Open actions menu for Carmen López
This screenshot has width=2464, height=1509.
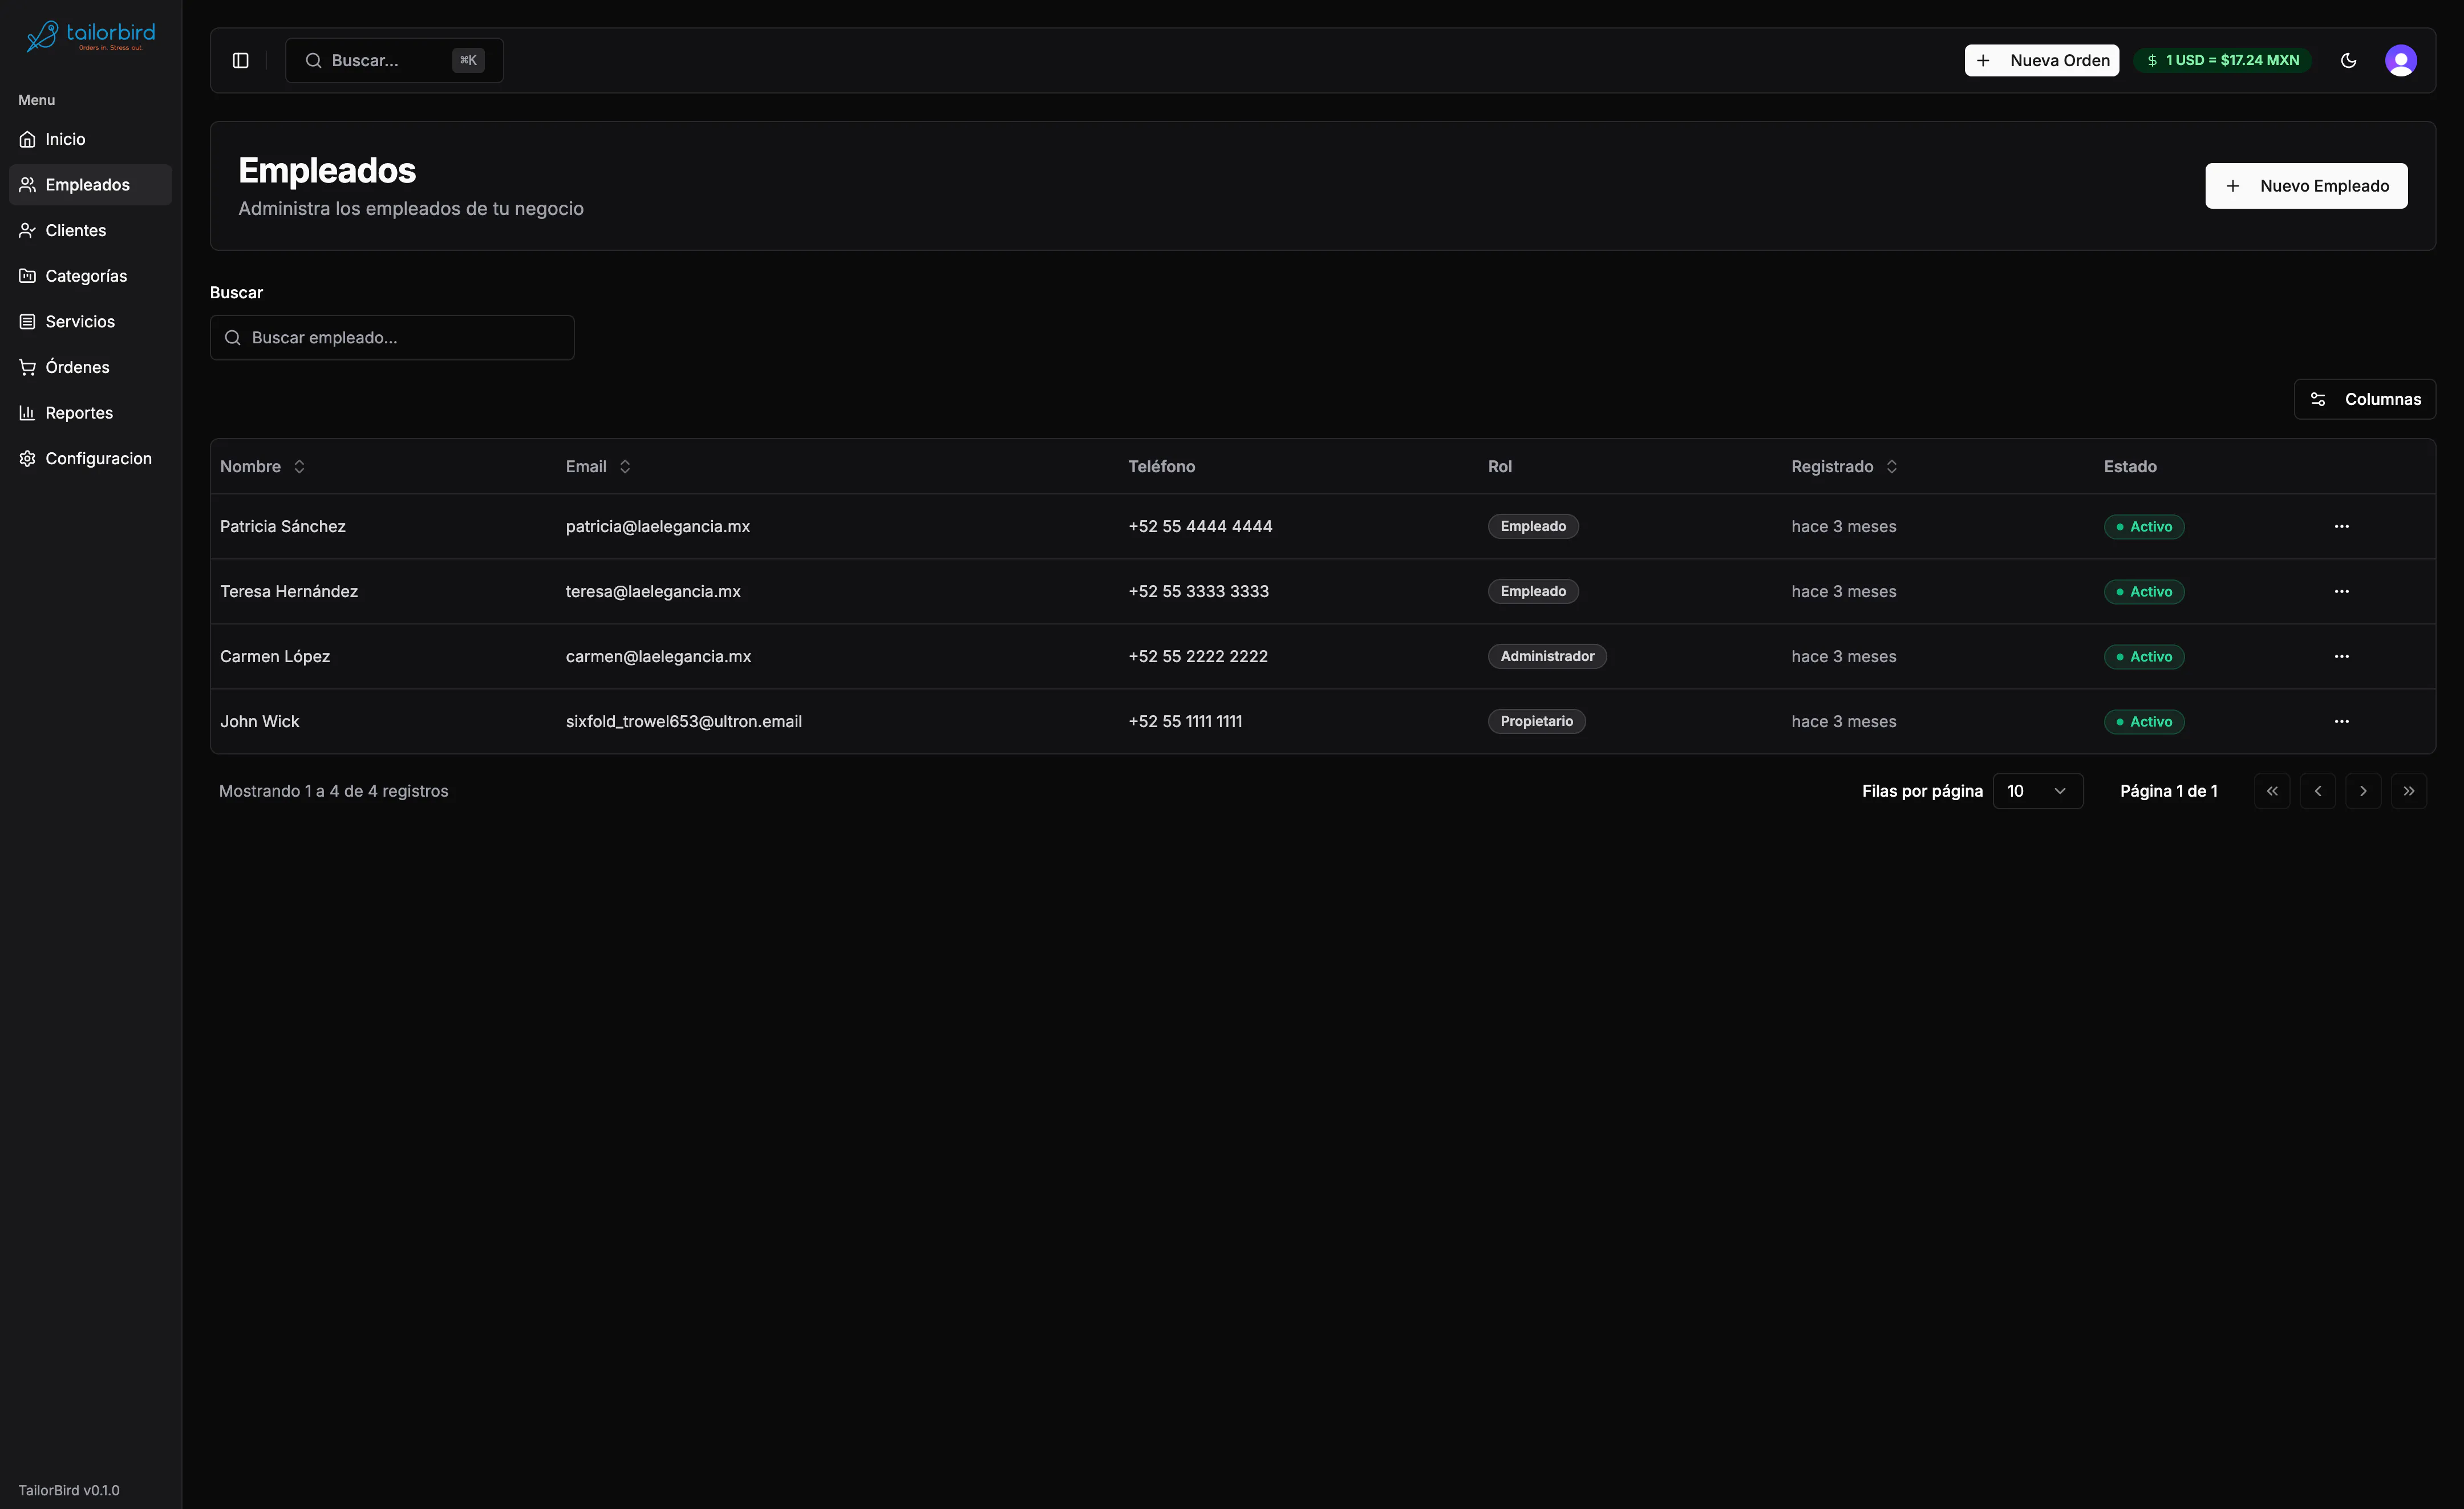[2341, 656]
